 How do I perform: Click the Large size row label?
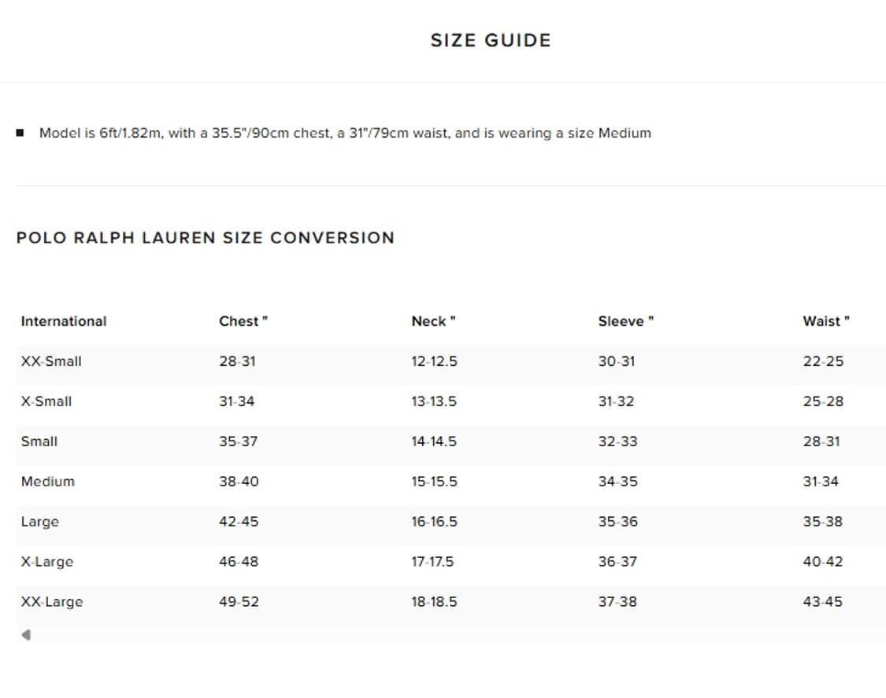coord(40,522)
